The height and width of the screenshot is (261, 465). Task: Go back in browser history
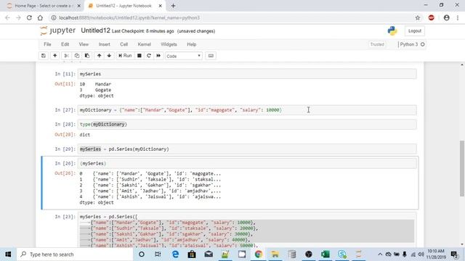(x=7, y=17)
